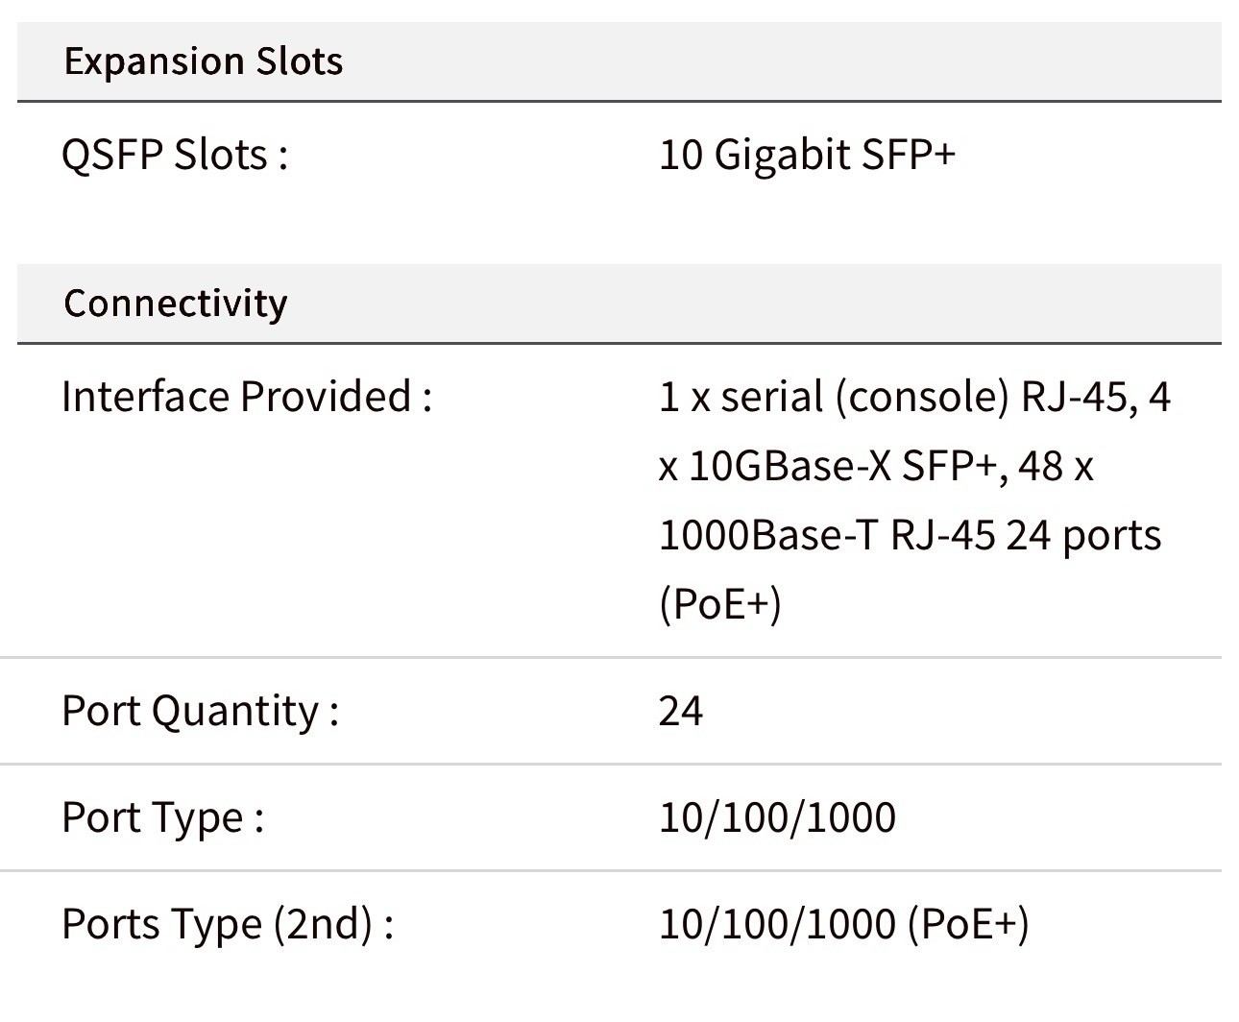Select the Ports Type (2nd) label
1239x1022 pixels.
pos(228,925)
